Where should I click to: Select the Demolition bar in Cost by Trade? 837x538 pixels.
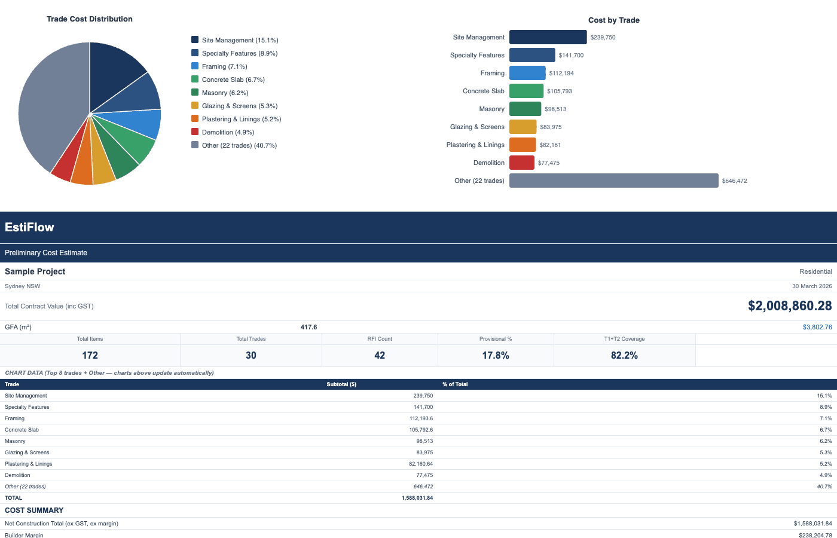tap(526, 163)
